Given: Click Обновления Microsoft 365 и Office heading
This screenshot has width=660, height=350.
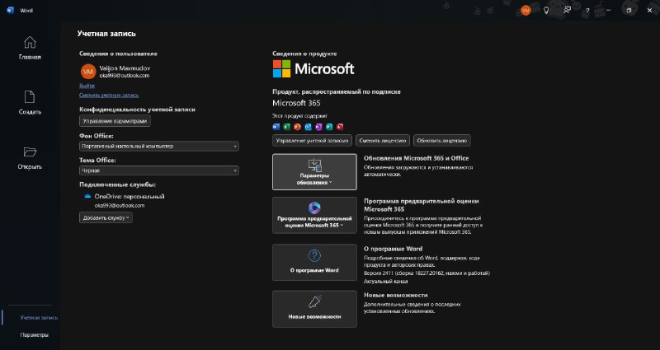Looking at the screenshot, I should 417,158.
